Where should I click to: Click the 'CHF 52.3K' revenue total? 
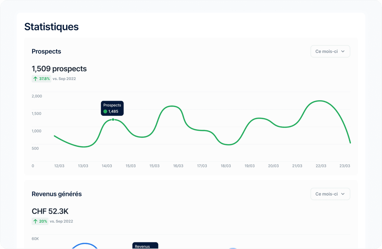click(50, 212)
